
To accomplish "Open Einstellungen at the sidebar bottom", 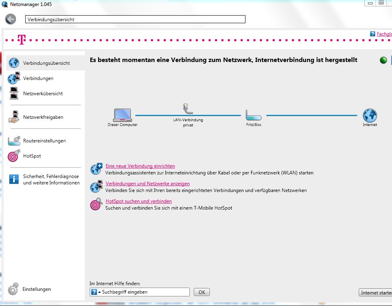I will click(x=36, y=289).
